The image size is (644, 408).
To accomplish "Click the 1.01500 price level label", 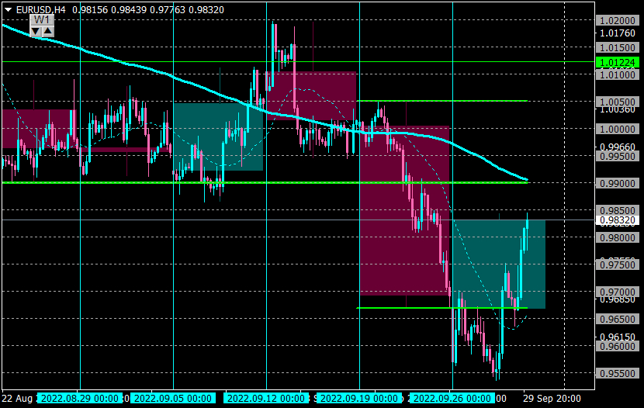I will point(618,47).
